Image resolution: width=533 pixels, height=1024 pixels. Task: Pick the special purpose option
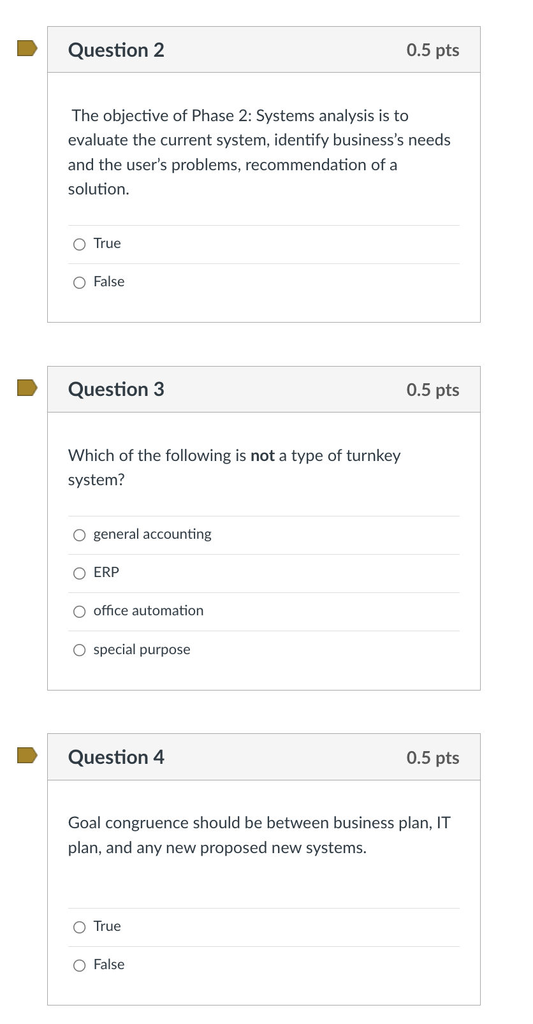point(79,650)
